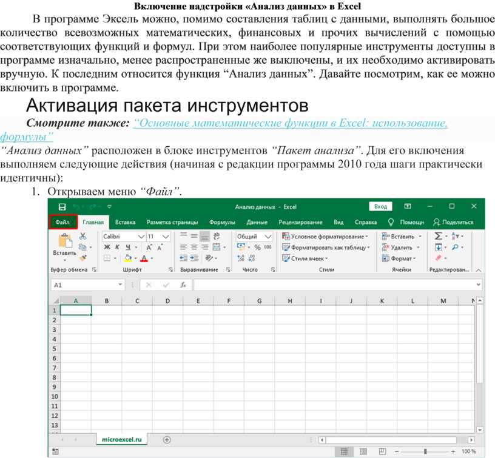Click the Вход sign-in button

(381, 206)
